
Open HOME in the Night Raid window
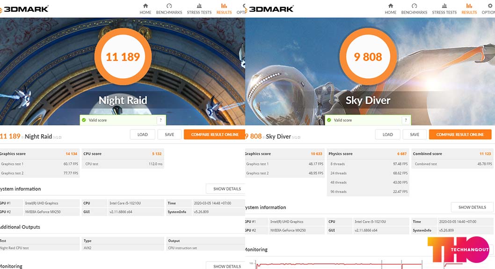pyautogui.click(x=145, y=9)
